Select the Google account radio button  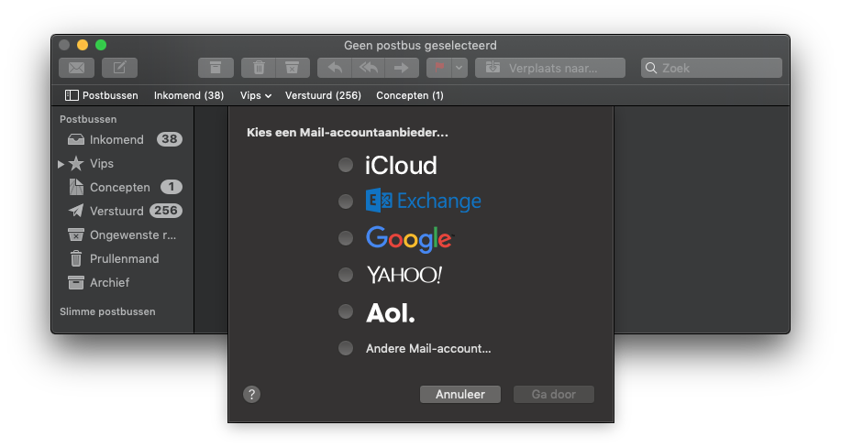(346, 238)
